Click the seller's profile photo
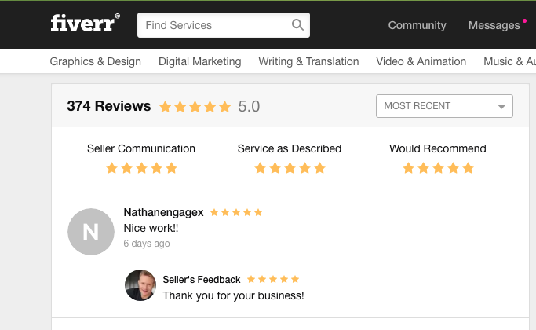 point(140,285)
